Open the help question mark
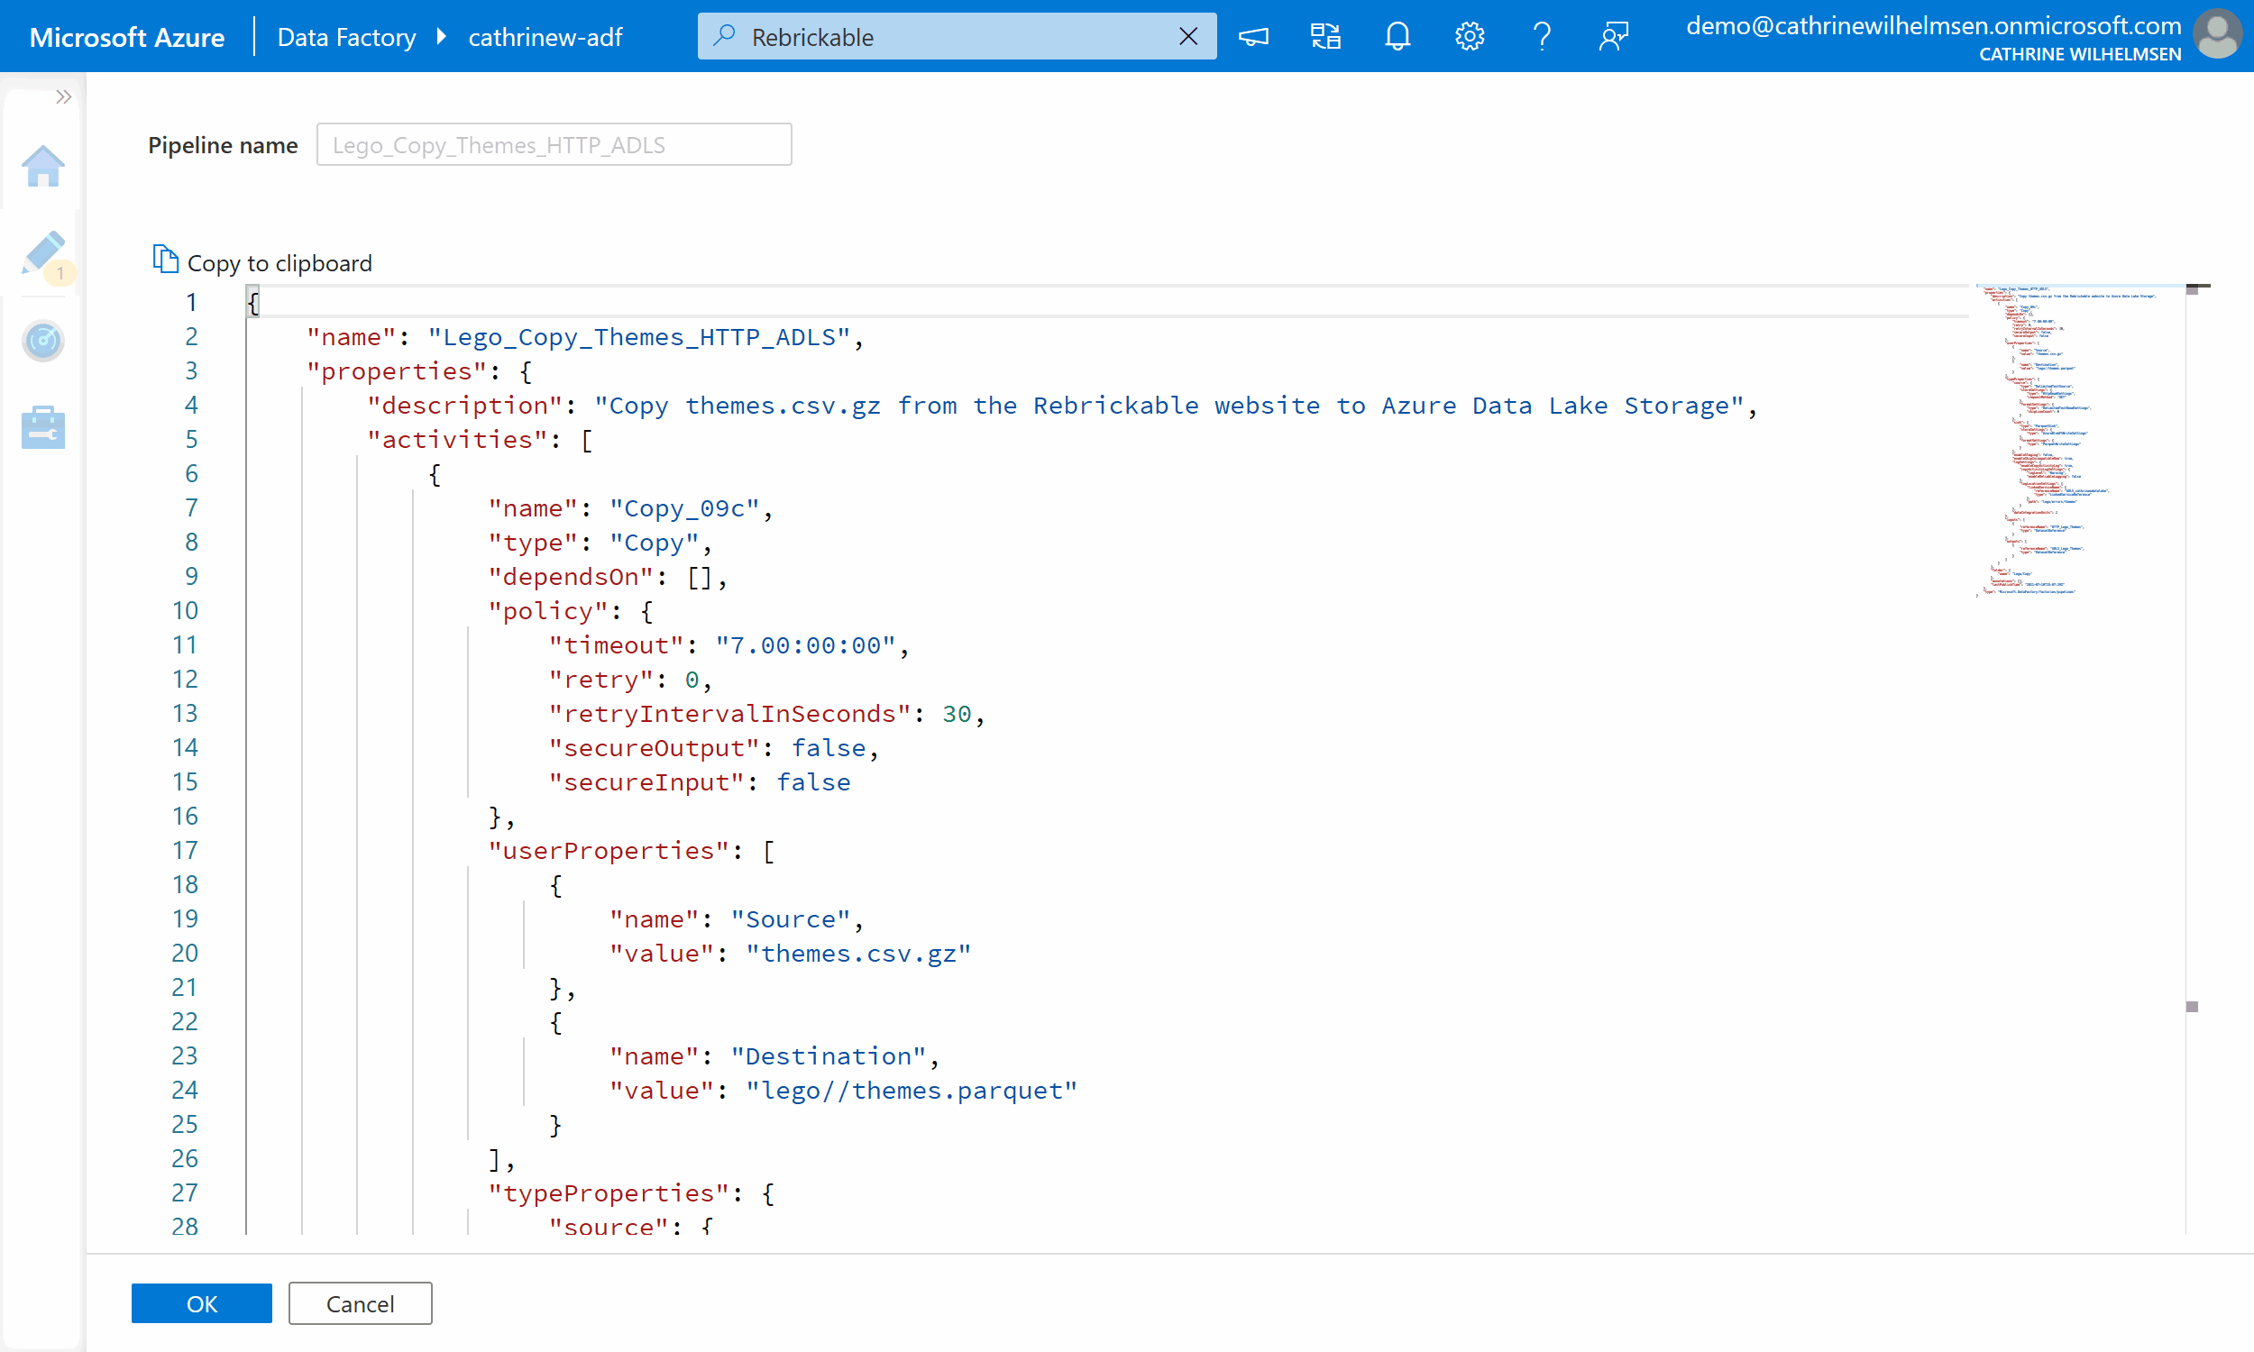The height and width of the screenshot is (1352, 2254). (x=1541, y=36)
